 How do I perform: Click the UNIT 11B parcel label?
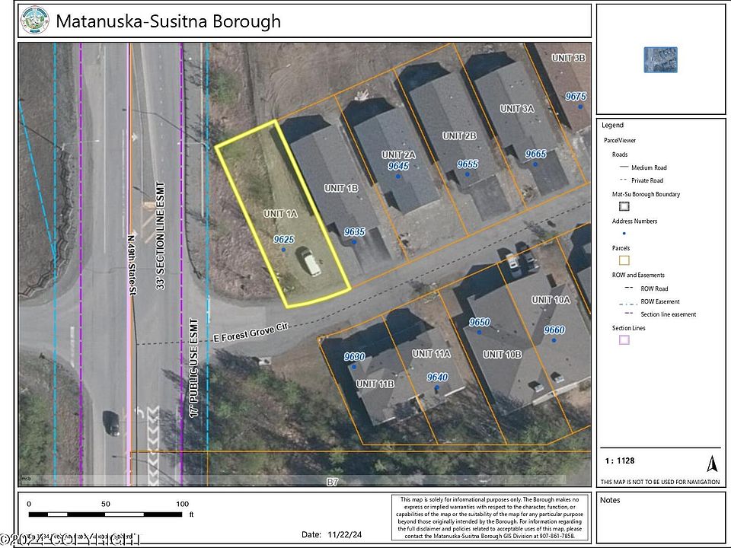point(375,384)
